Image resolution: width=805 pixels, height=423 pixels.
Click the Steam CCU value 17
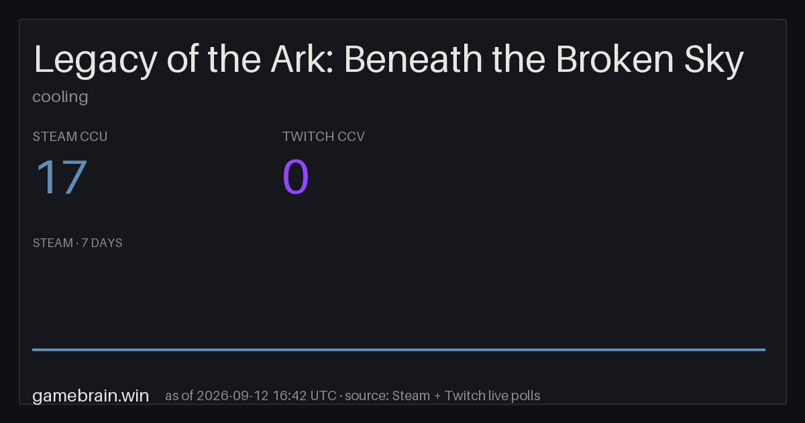(x=61, y=178)
